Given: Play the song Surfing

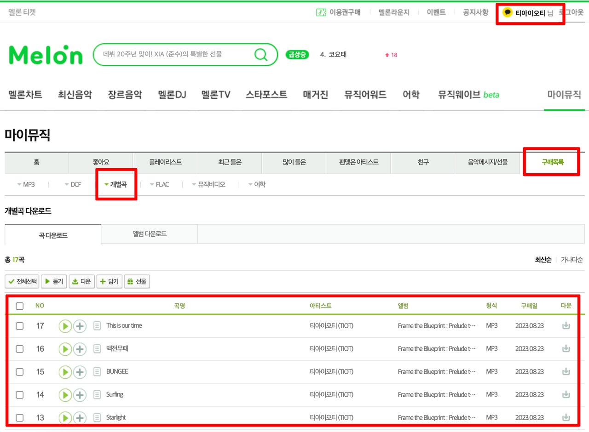Looking at the screenshot, I should pyautogui.click(x=65, y=395).
